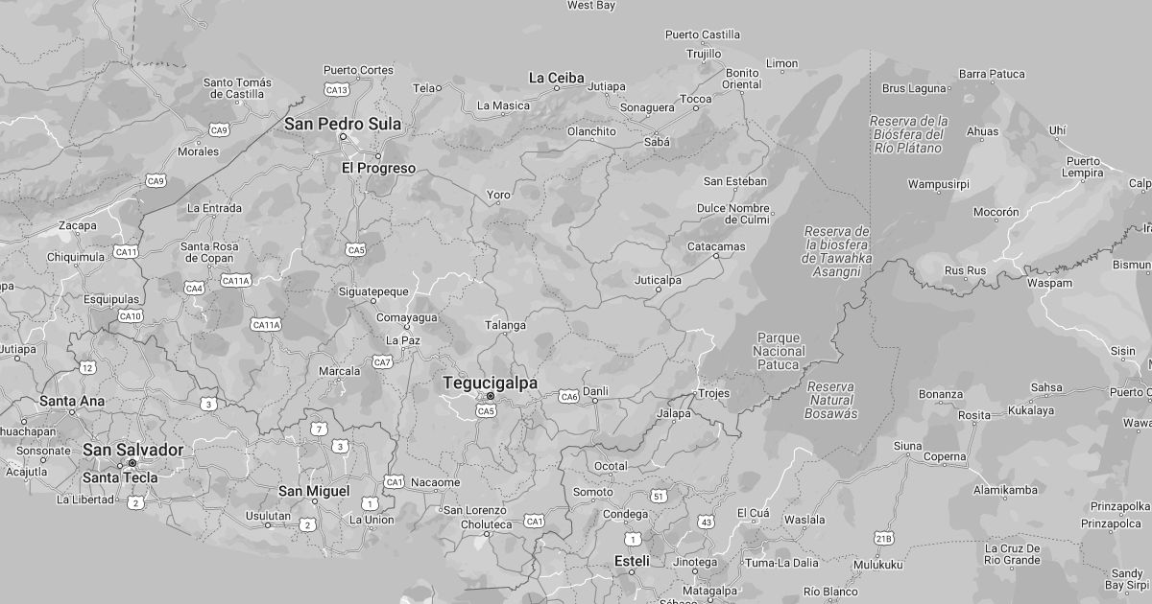The width and height of the screenshot is (1152, 604).
Task: Select the Santa Ana label
Action: pos(72,401)
